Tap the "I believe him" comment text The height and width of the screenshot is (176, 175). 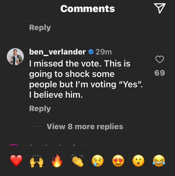(x=56, y=95)
